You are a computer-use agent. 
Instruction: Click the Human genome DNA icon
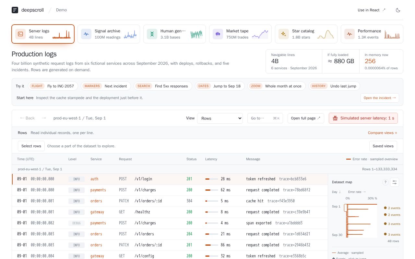point(152,34)
